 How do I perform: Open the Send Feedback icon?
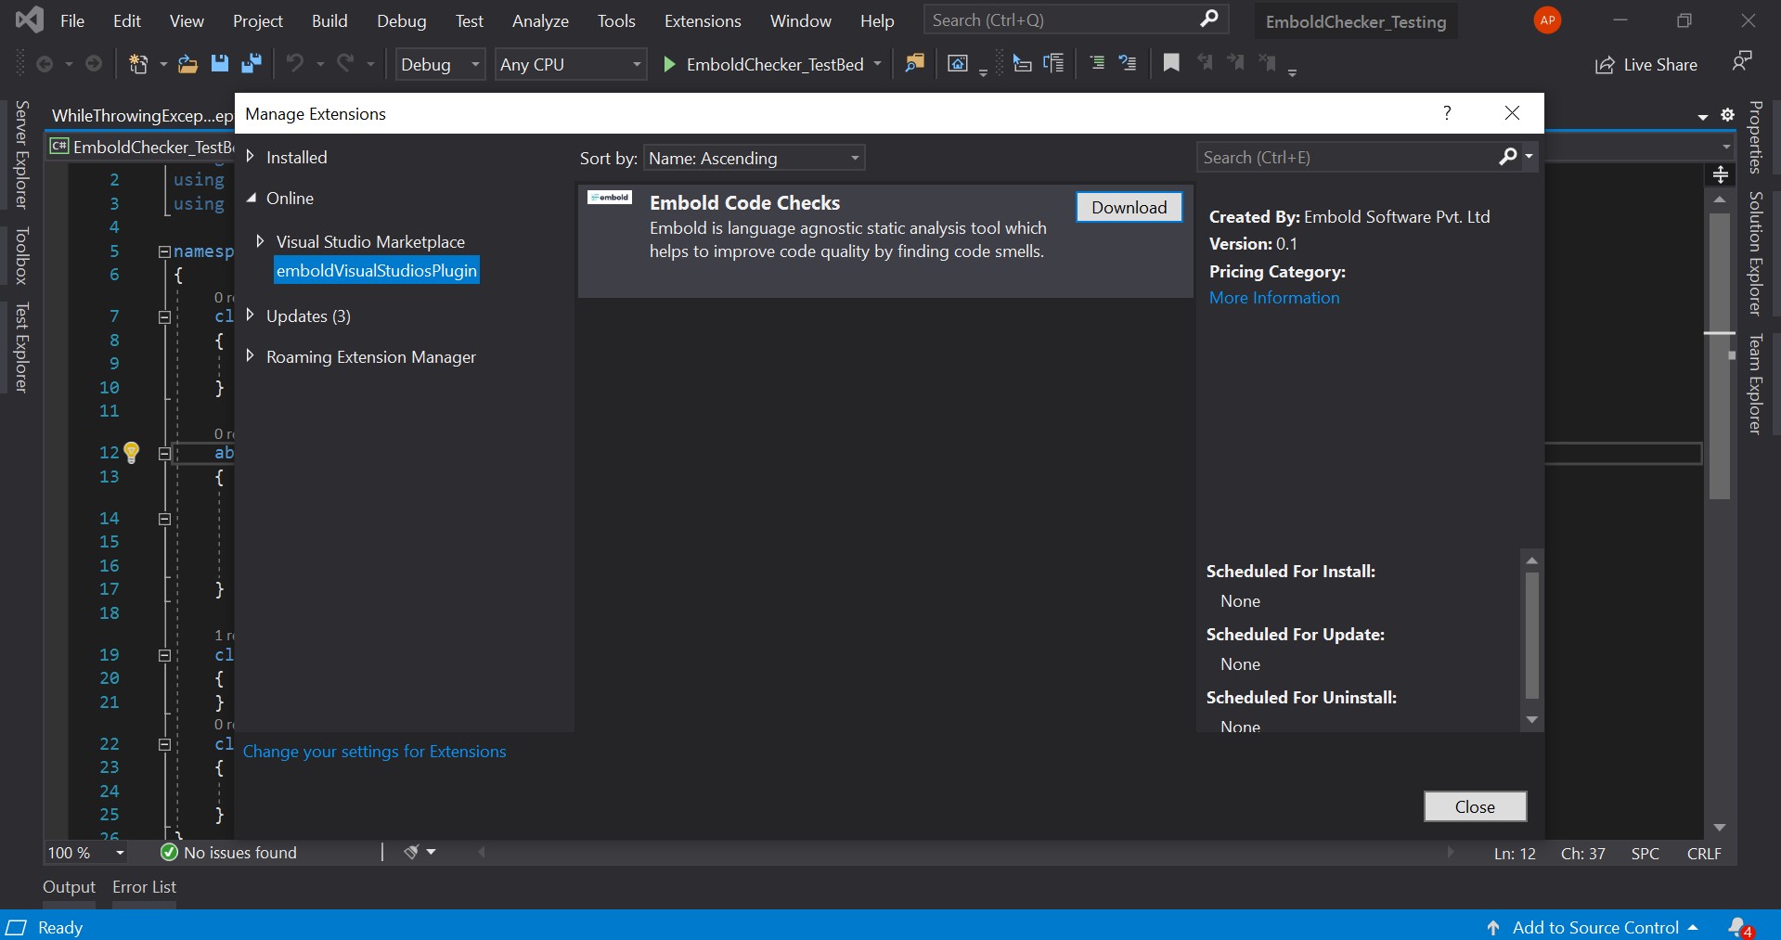pyautogui.click(x=1742, y=62)
